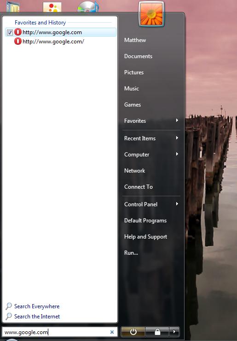Image resolution: width=237 pixels, height=341 pixels.
Task: Expand the shutdown options arrow
Action: tap(174, 332)
